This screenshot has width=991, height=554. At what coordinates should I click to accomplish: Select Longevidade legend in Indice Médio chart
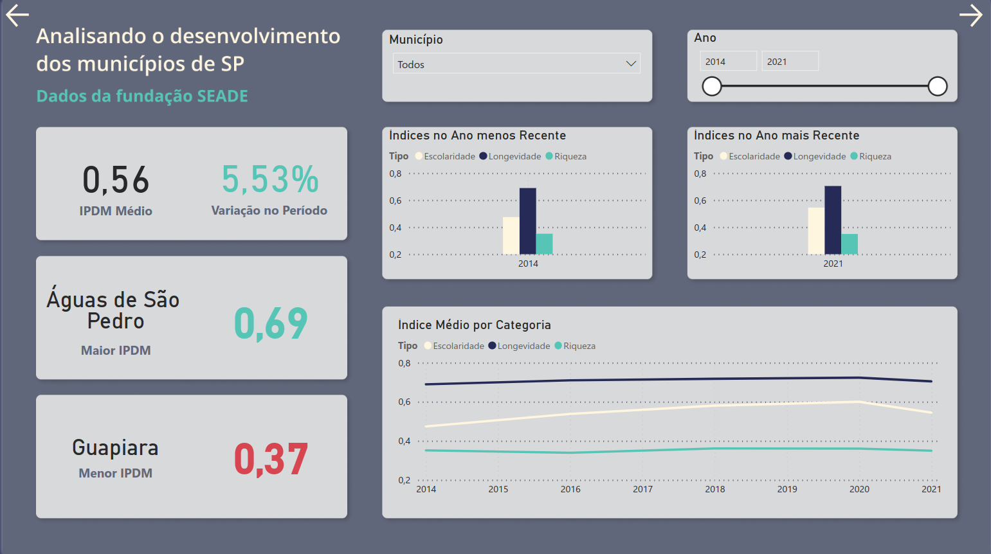click(x=520, y=346)
